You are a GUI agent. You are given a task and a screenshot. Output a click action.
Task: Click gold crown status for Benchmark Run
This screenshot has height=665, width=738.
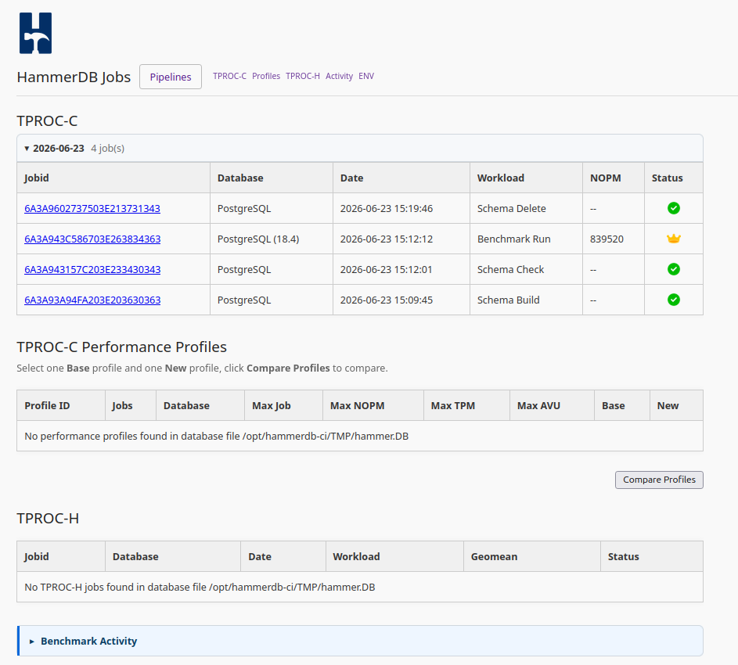(x=674, y=239)
